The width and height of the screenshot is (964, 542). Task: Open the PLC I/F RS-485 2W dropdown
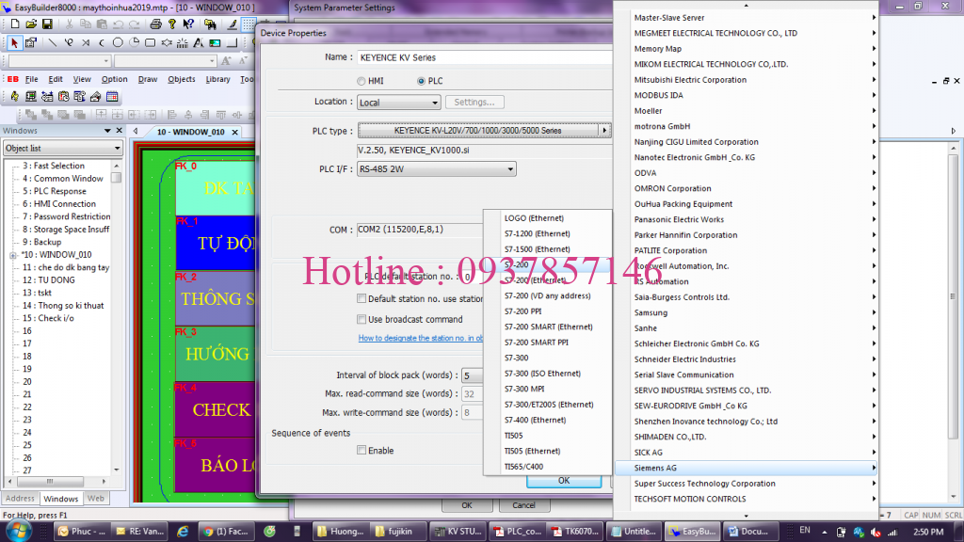[x=437, y=169]
